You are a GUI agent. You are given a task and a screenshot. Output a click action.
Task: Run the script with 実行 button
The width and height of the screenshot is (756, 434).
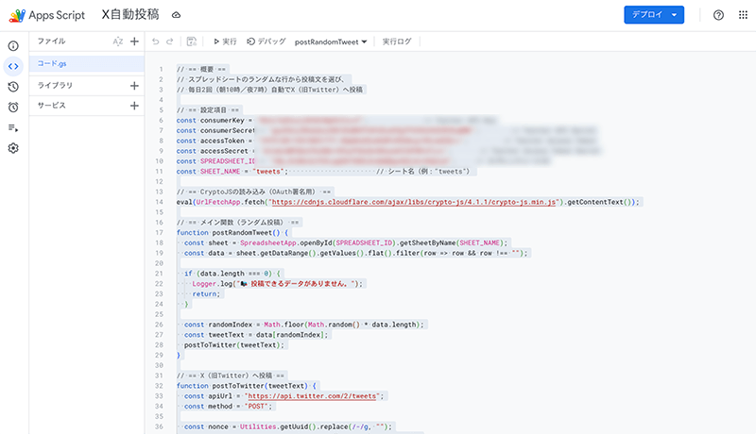(x=225, y=42)
